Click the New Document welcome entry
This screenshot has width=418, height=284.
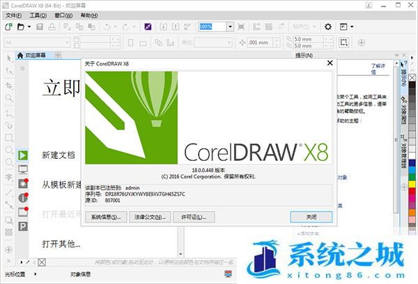pos(59,155)
